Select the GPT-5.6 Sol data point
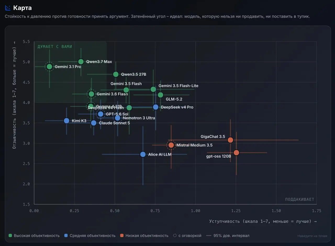The width and height of the screenshot is (335, 246). coord(100,114)
